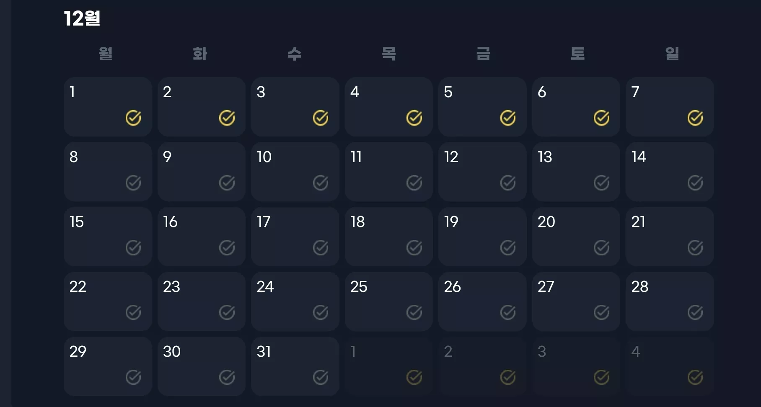The width and height of the screenshot is (761, 407).
Task: Click the 12월 month title
Action: 82,18
